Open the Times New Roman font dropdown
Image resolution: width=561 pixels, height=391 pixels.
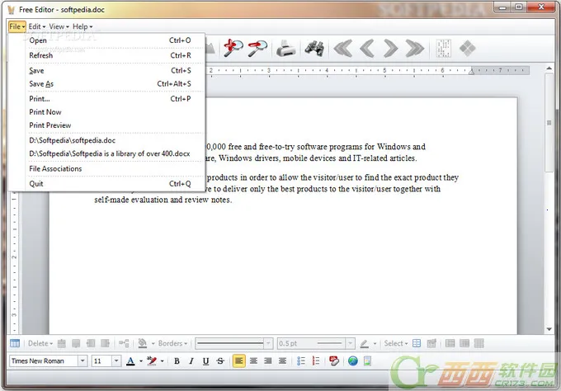click(82, 360)
